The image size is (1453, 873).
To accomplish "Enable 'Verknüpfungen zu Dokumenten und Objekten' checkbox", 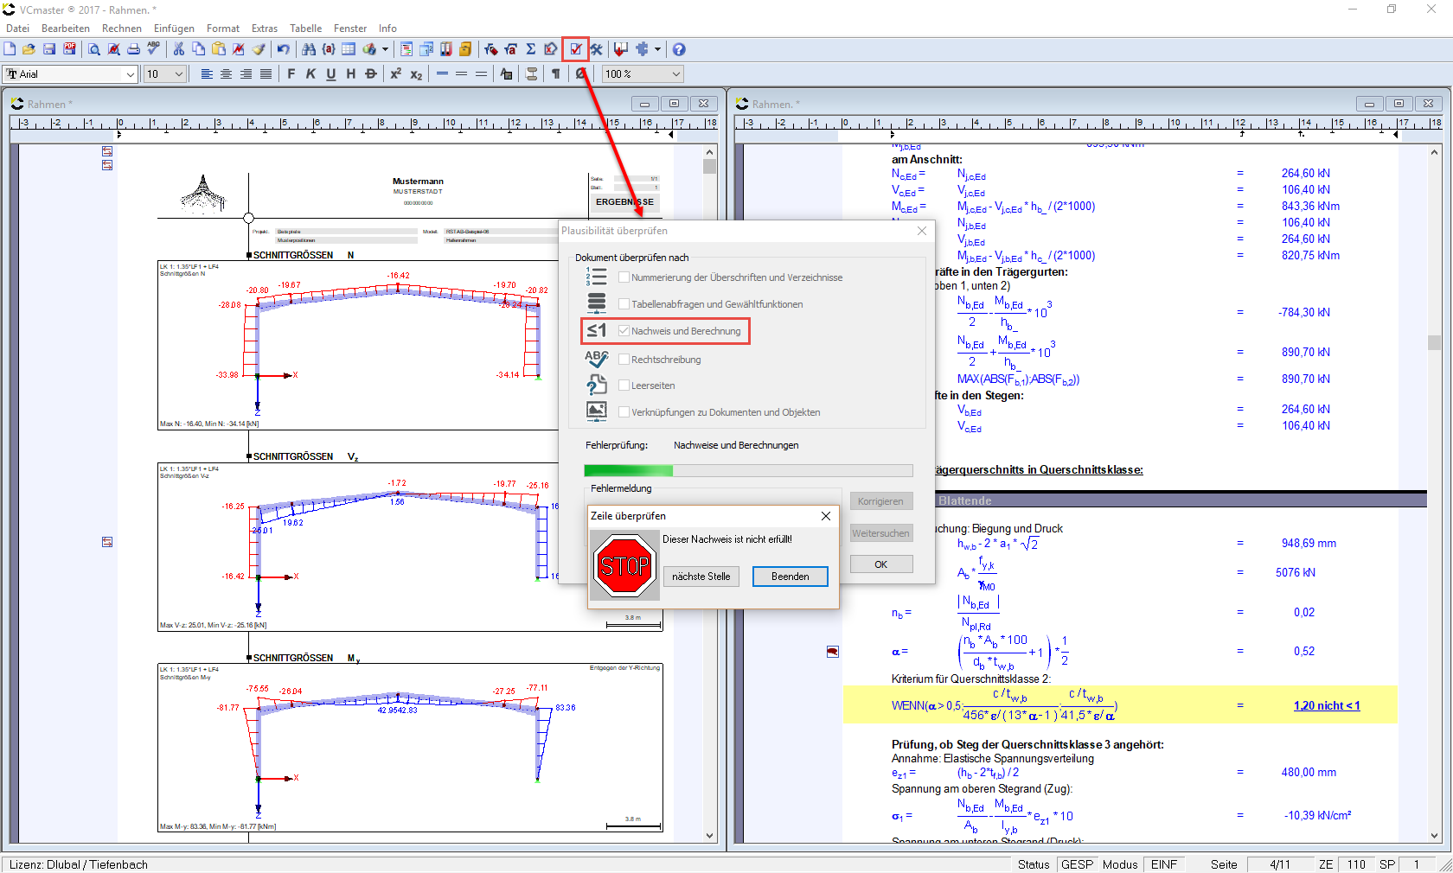I will [x=624, y=412].
